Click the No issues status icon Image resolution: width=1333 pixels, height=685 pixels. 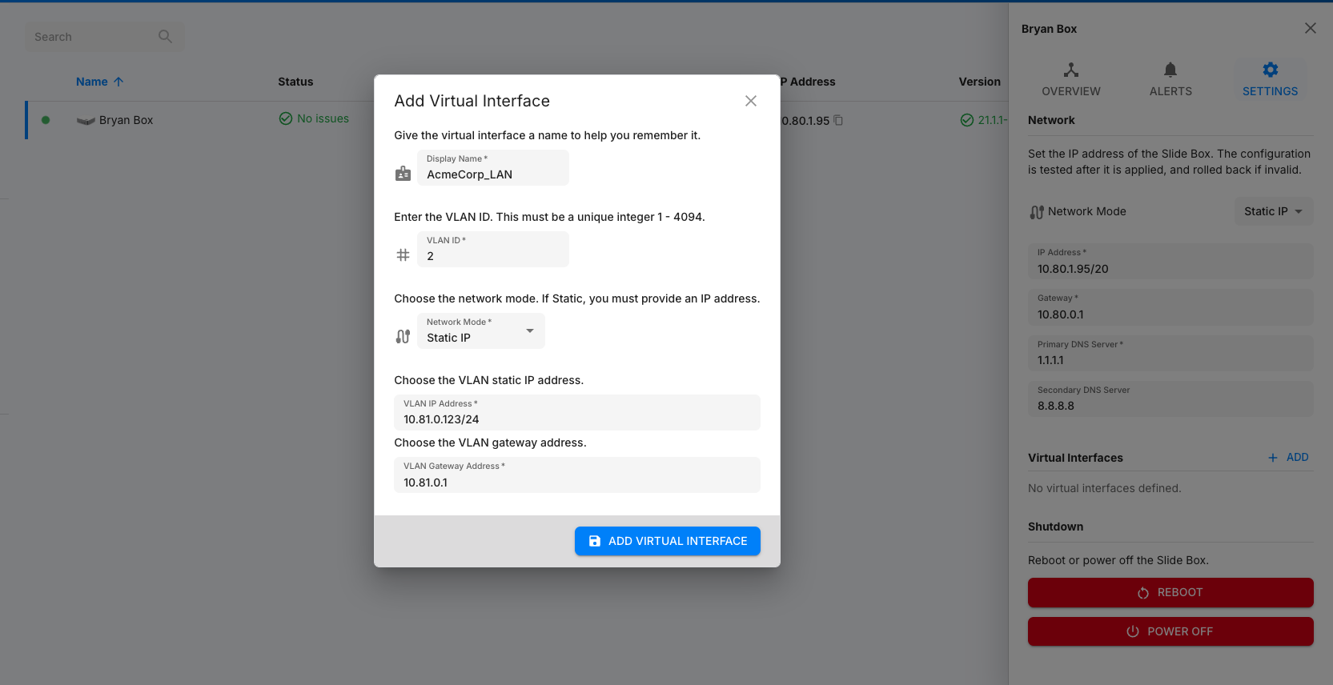coord(286,118)
